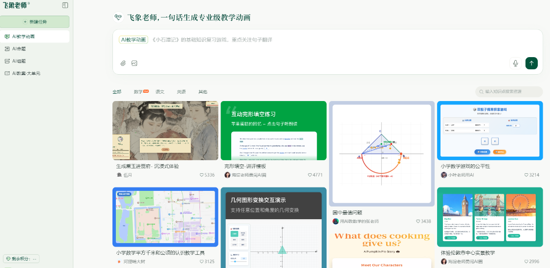Like the 完形填空-讲评模板 card heart

point(310,175)
